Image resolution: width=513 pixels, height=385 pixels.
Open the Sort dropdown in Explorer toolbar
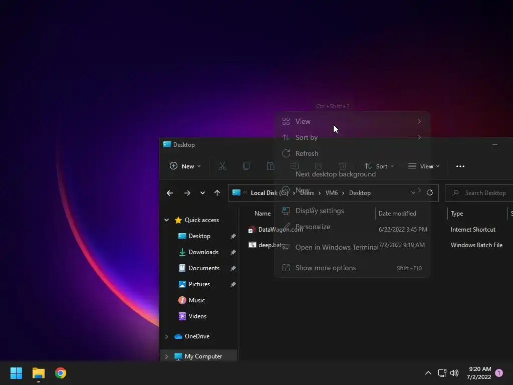pyautogui.click(x=379, y=166)
